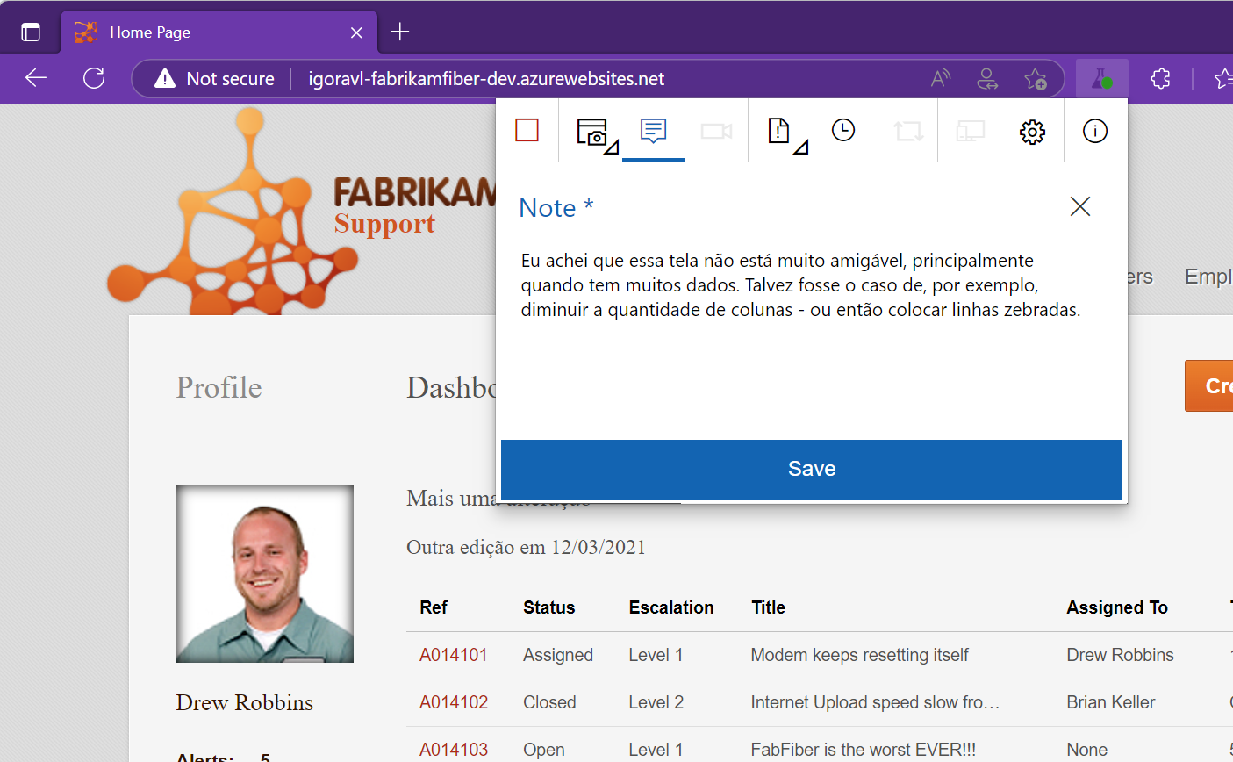Select the add note icon
The width and height of the screenshot is (1233, 762).
[654, 130]
